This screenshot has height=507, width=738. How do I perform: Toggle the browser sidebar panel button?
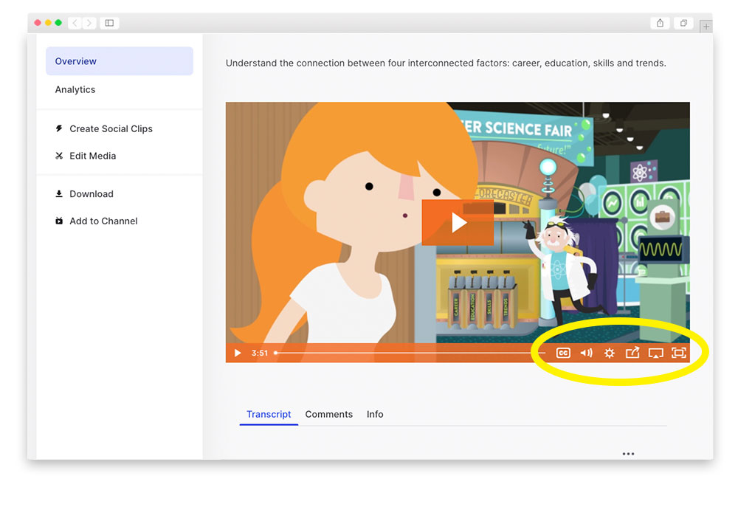109,23
